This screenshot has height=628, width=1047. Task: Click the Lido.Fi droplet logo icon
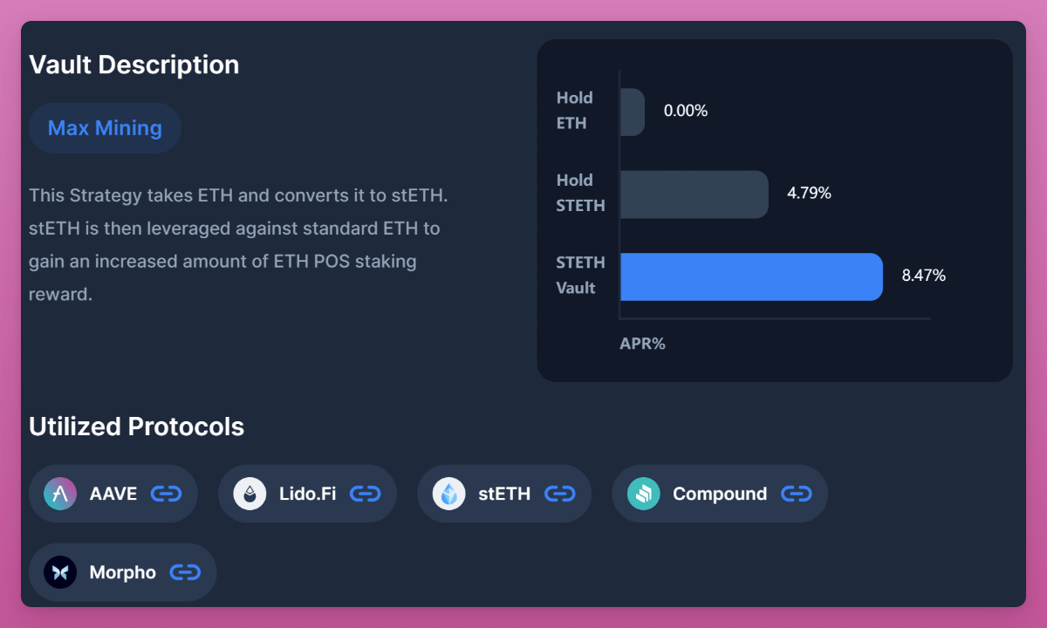(x=250, y=494)
